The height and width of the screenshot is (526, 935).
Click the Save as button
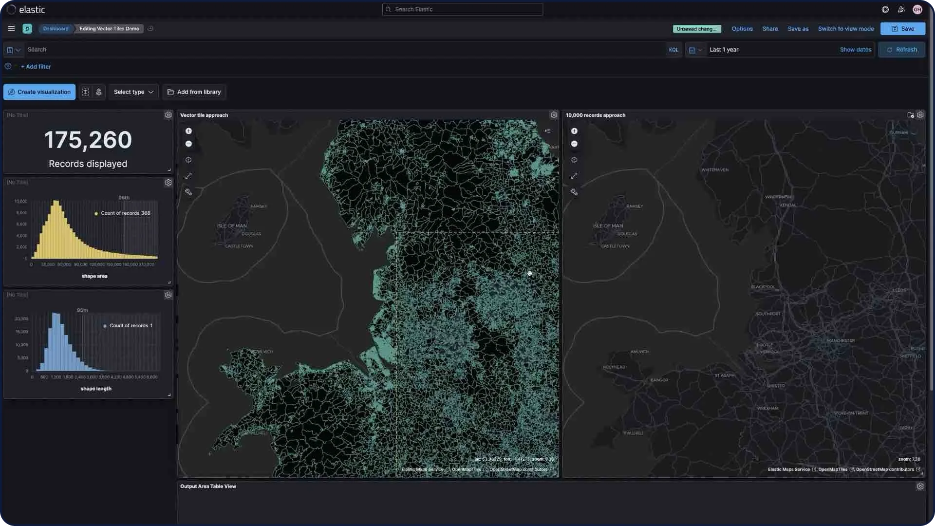798,29
